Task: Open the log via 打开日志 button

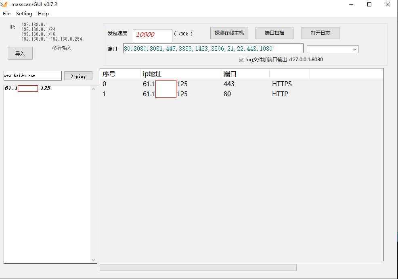Action: 320,33
